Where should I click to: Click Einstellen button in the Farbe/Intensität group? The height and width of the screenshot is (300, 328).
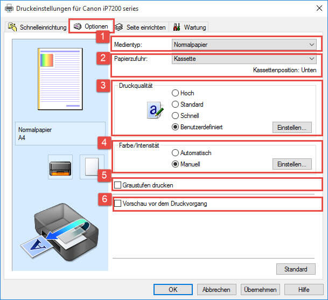(292, 164)
